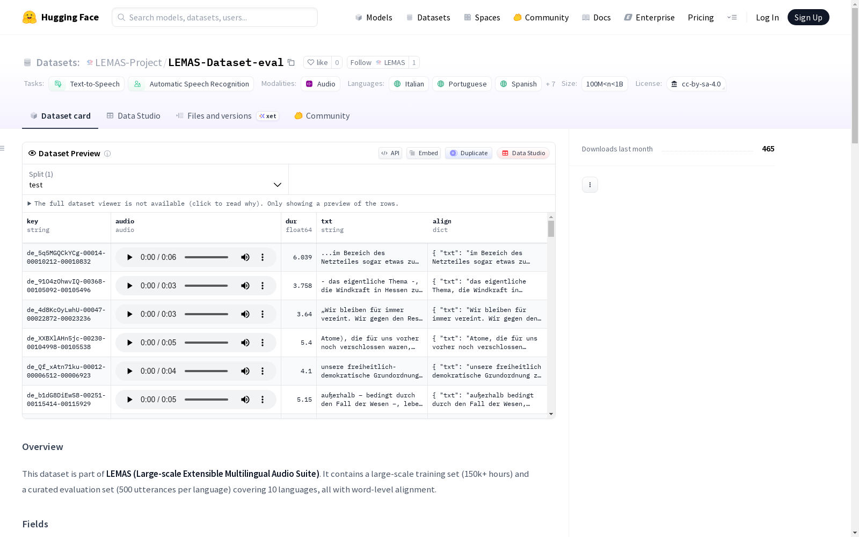Image resolution: width=859 pixels, height=537 pixels.
Task: Open audio options menu for row de_XXBXlAHn5jc-00230
Action: pyautogui.click(x=263, y=343)
